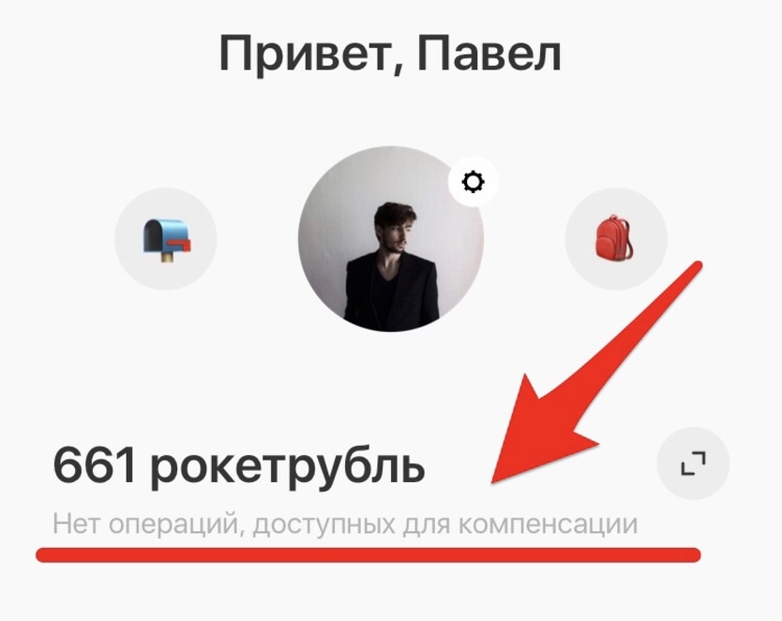Image resolution: width=782 pixels, height=621 pixels.
Task: Expand the rocketruble balance with the corner-arrows icon
Action: [693, 463]
